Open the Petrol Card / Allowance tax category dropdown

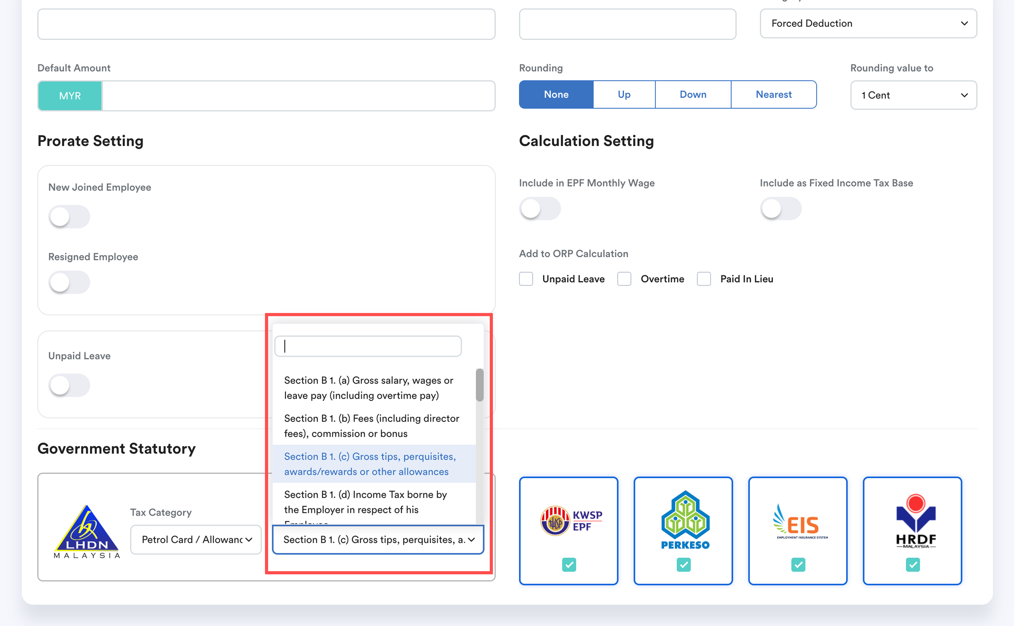click(196, 540)
